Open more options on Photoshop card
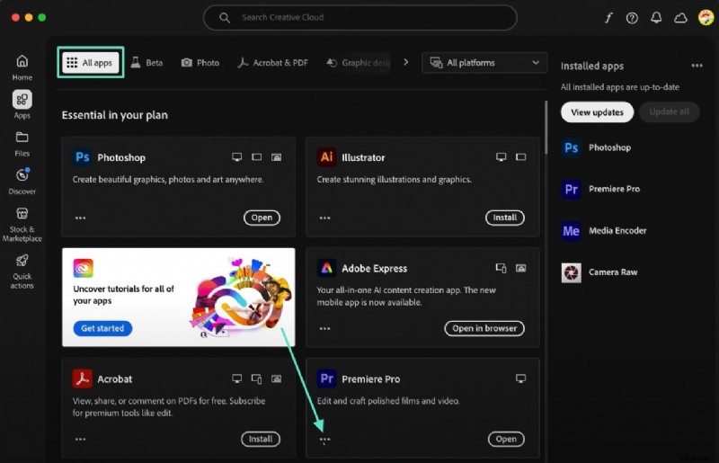This screenshot has width=719, height=463. click(80, 218)
